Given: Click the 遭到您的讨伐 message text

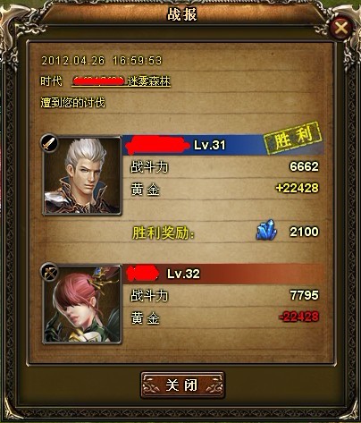Looking at the screenshot, I should [x=73, y=103].
